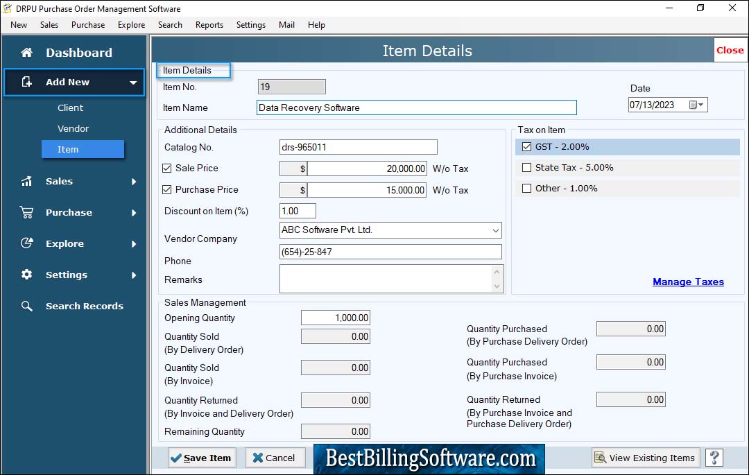Select Client under Add New
749x475 pixels.
coord(70,108)
